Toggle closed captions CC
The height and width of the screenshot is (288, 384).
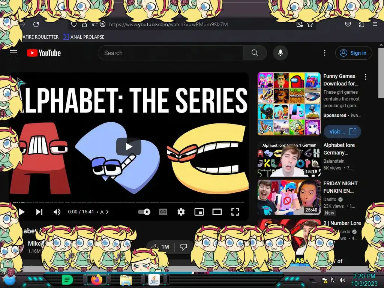pyautogui.click(x=163, y=212)
